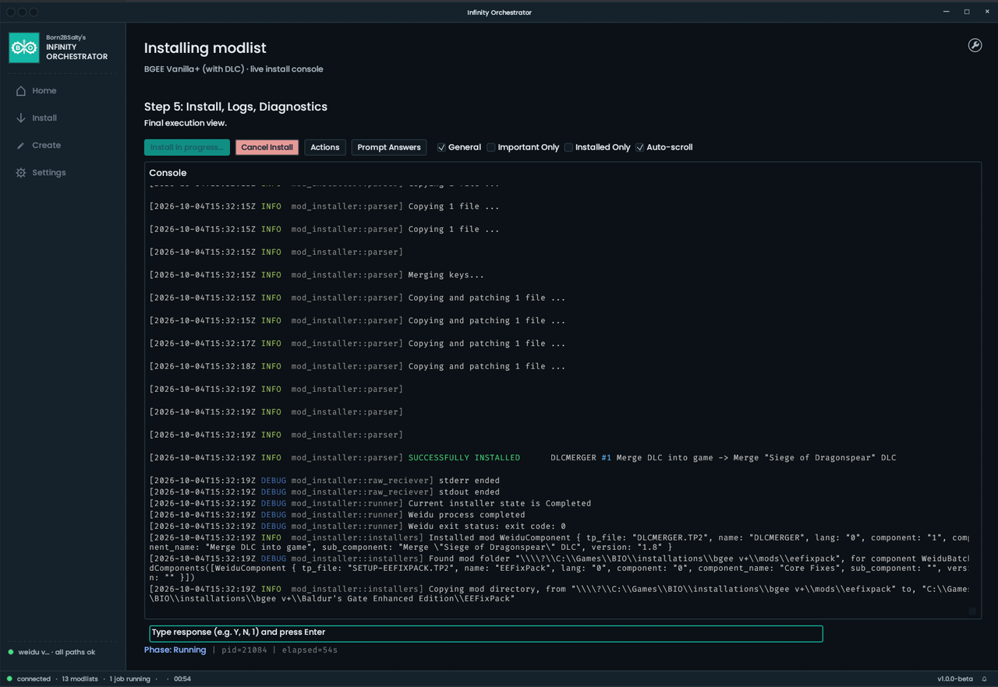Focus the Type response input field
This screenshot has width=998, height=687.
pyautogui.click(x=486, y=634)
